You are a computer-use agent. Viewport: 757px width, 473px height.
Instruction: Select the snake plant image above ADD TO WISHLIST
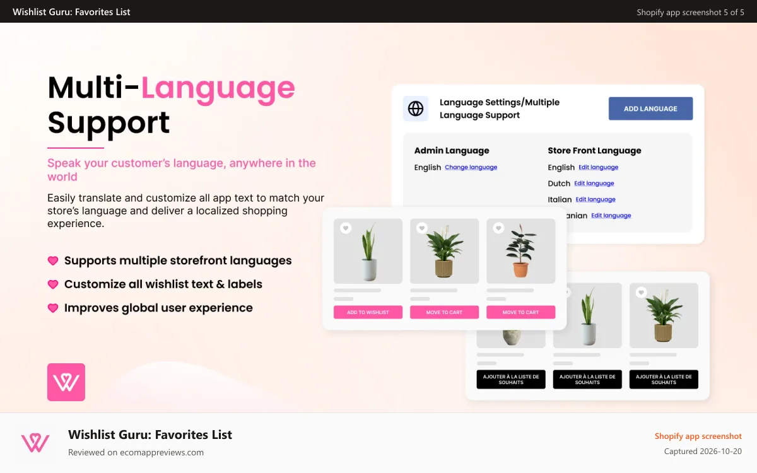368,251
